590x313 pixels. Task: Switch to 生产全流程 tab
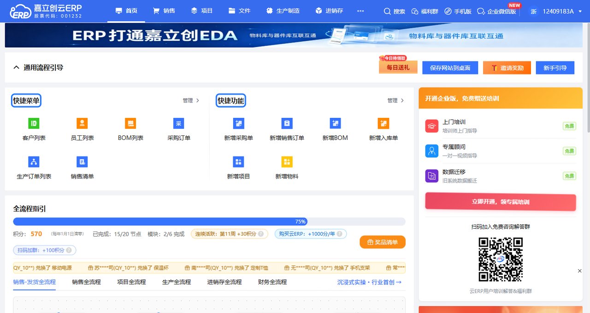pyautogui.click(x=177, y=282)
